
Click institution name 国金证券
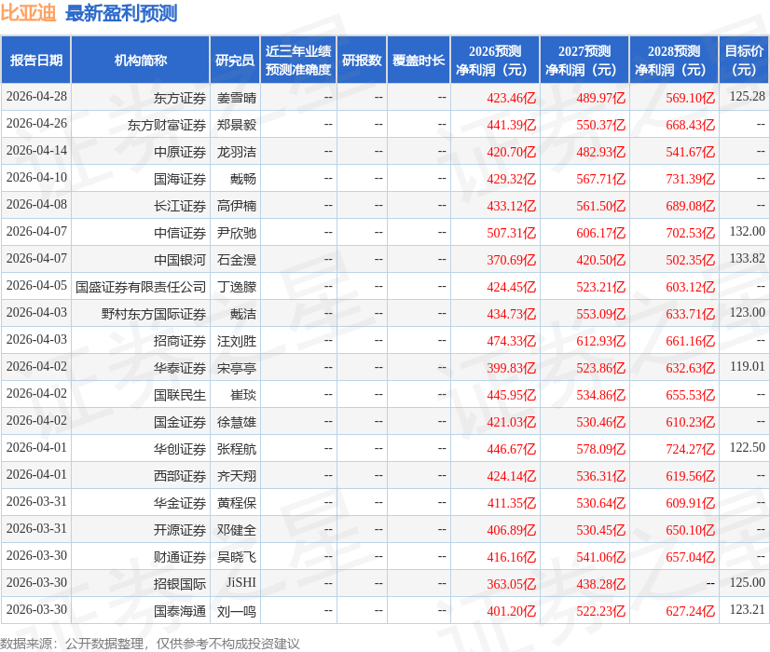coord(179,422)
